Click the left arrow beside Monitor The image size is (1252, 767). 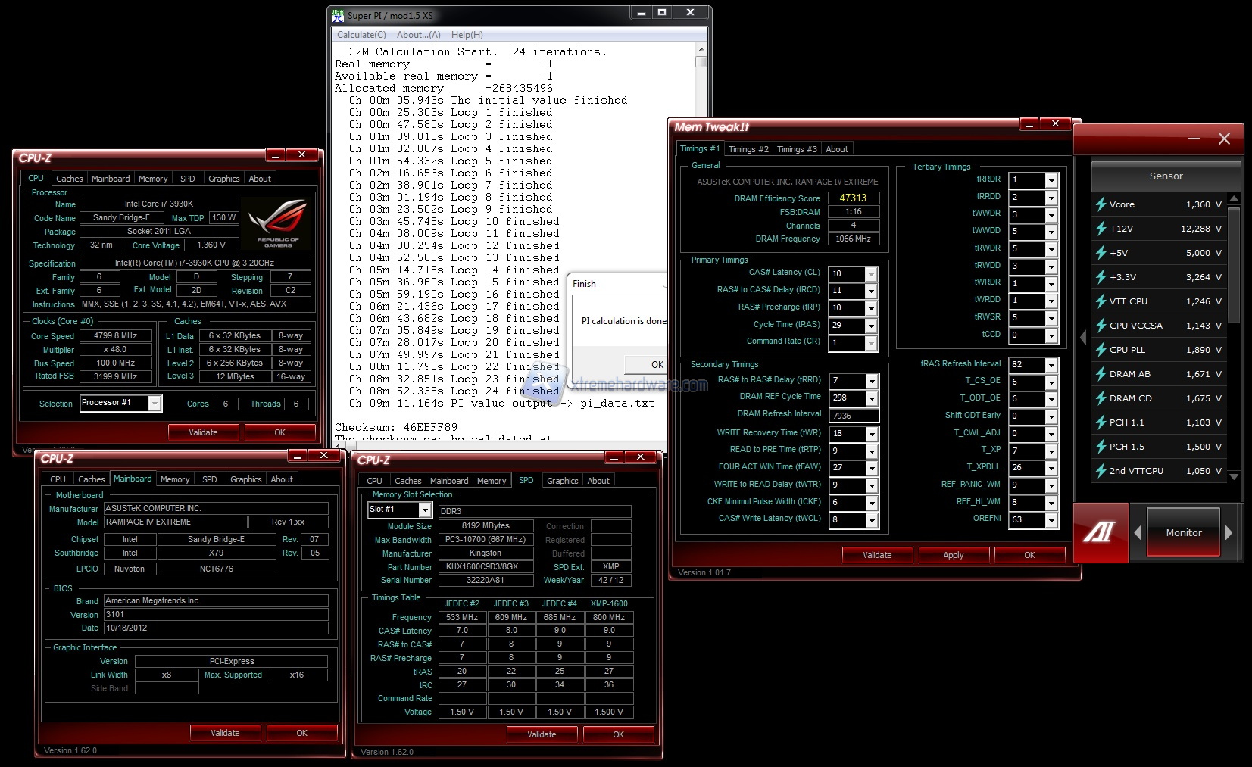(1138, 533)
